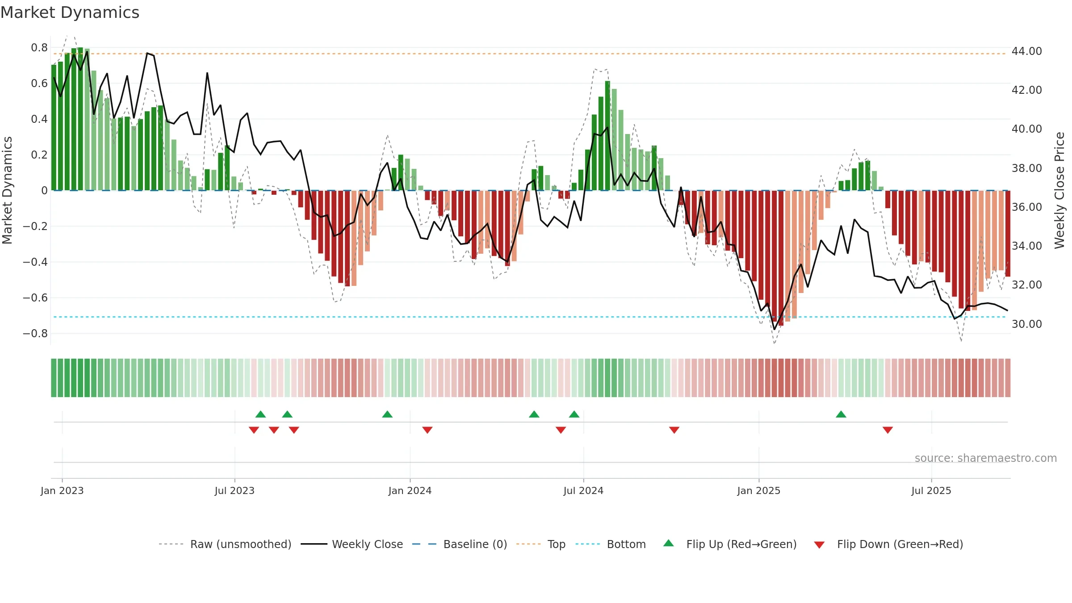The height and width of the screenshot is (603, 1072).
Task: Click the green Flip Up triangle icon in legend
Action: [x=668, y=543]
